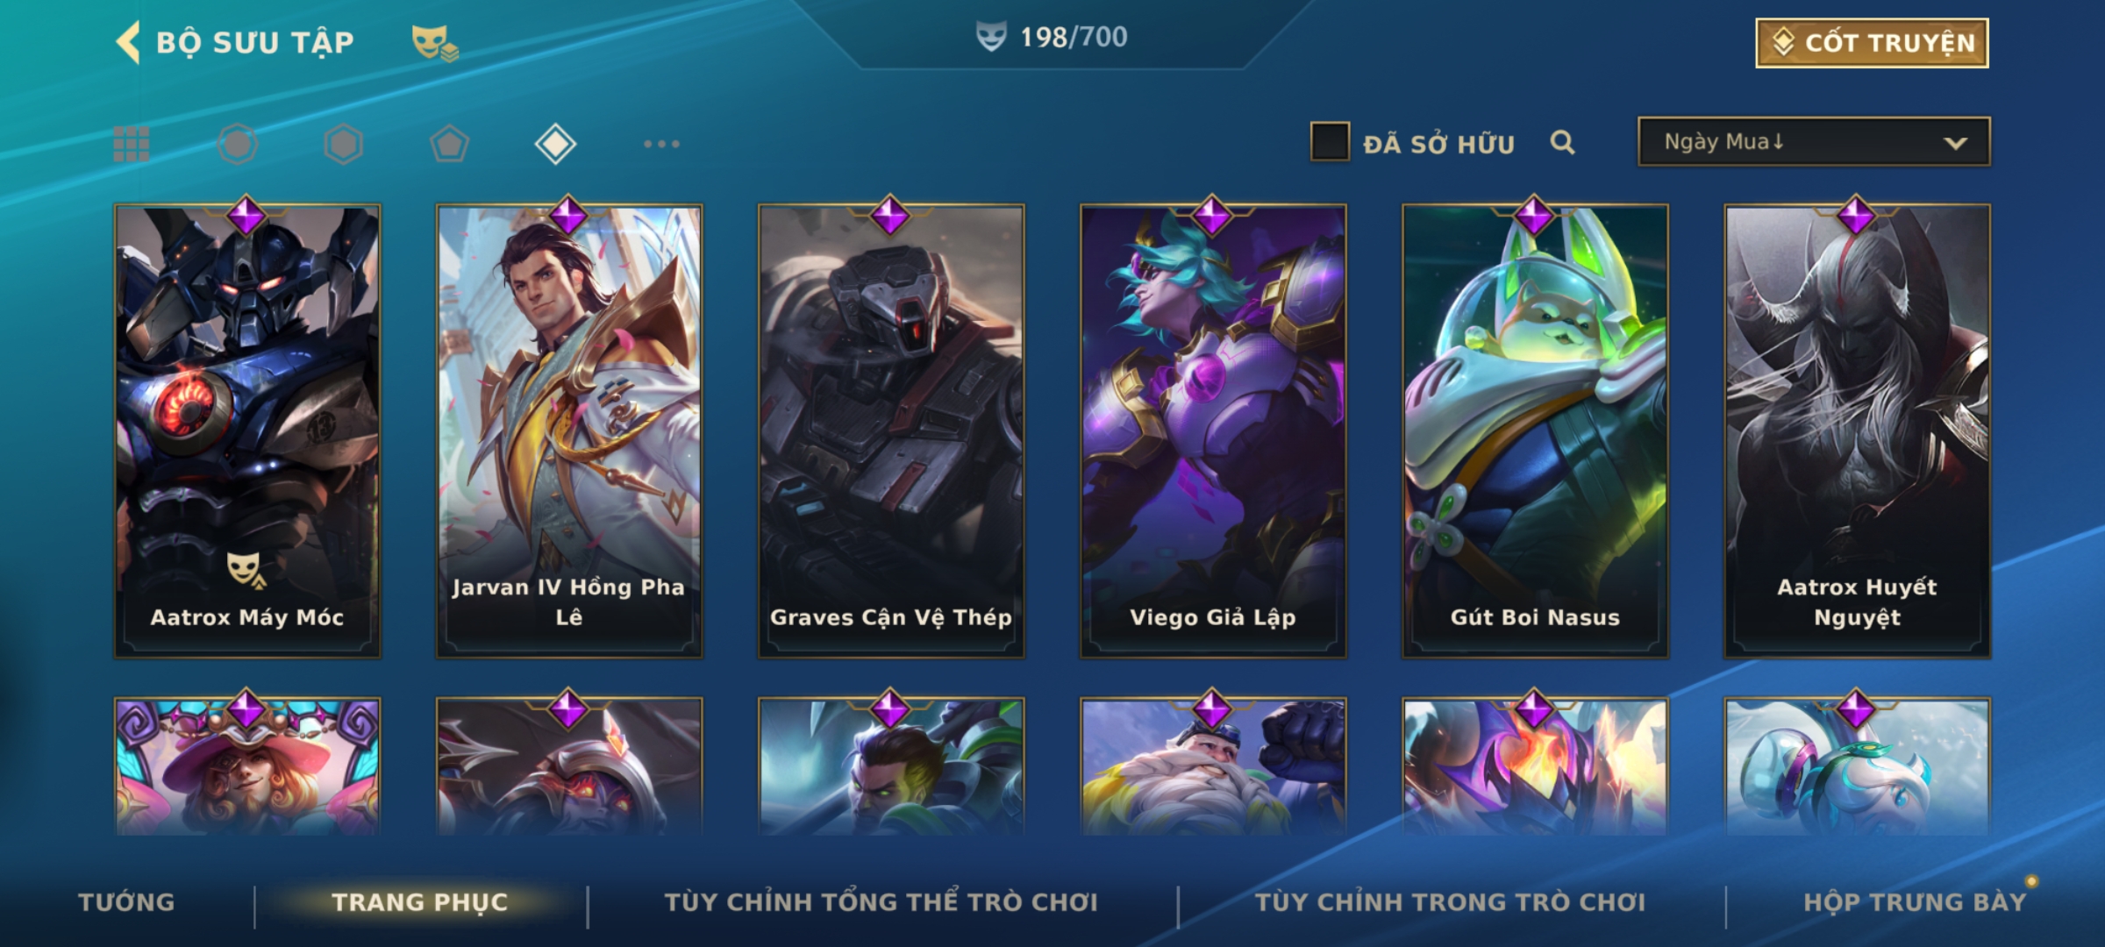The width and height of the screenshot is (2105, 947).
Task: Open the three-dots more filters menu
Action: [x=661, y=144]
